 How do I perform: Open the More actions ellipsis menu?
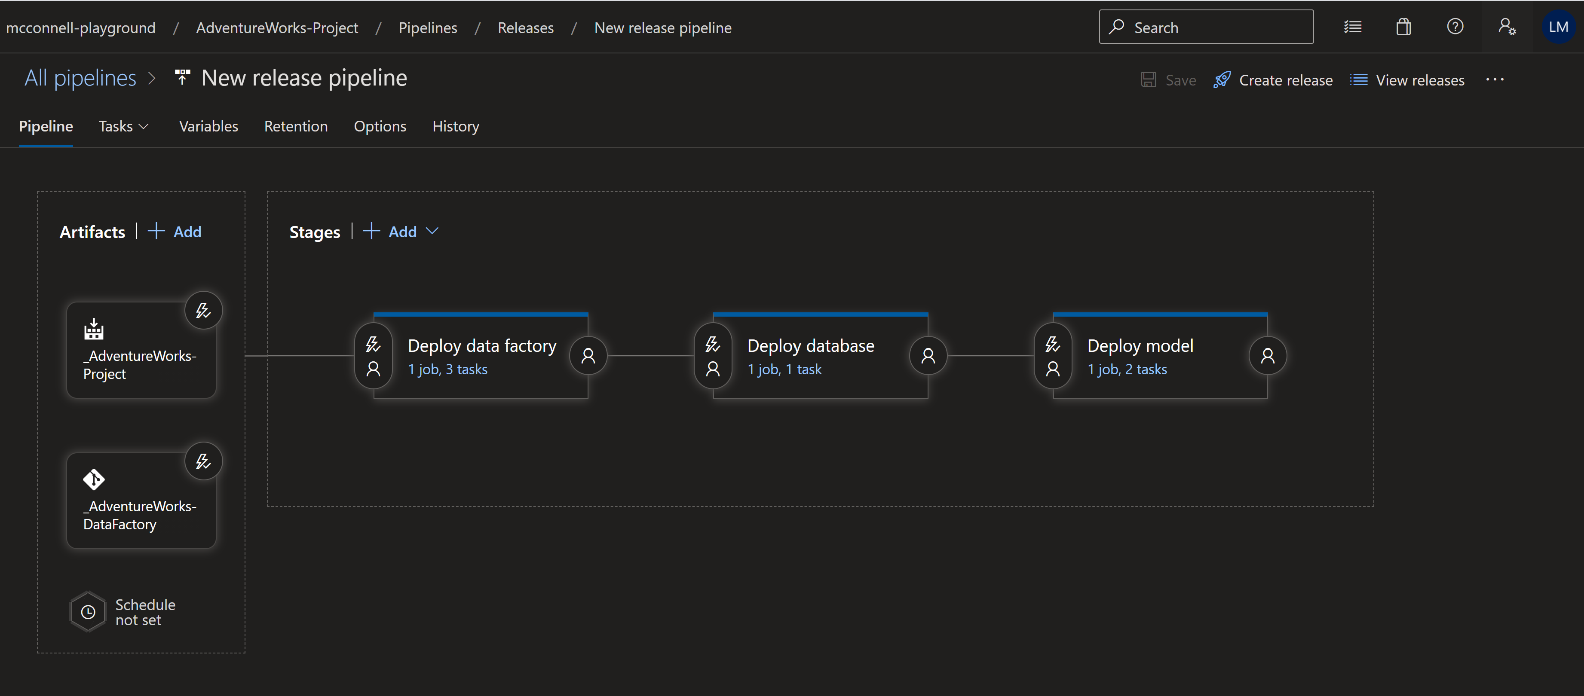[x=1494, y=80]
